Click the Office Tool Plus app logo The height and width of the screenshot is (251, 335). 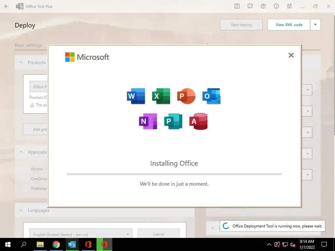click(x=20, y=7)
